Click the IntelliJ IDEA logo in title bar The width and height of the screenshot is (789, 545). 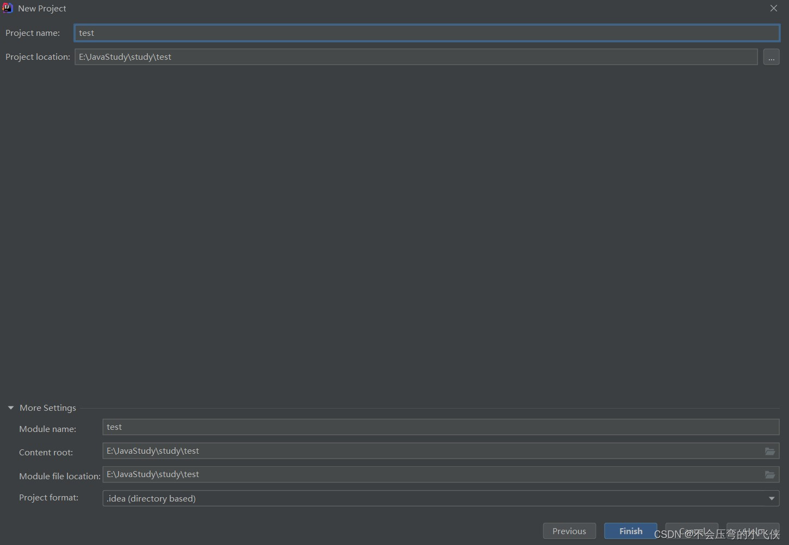8,8
